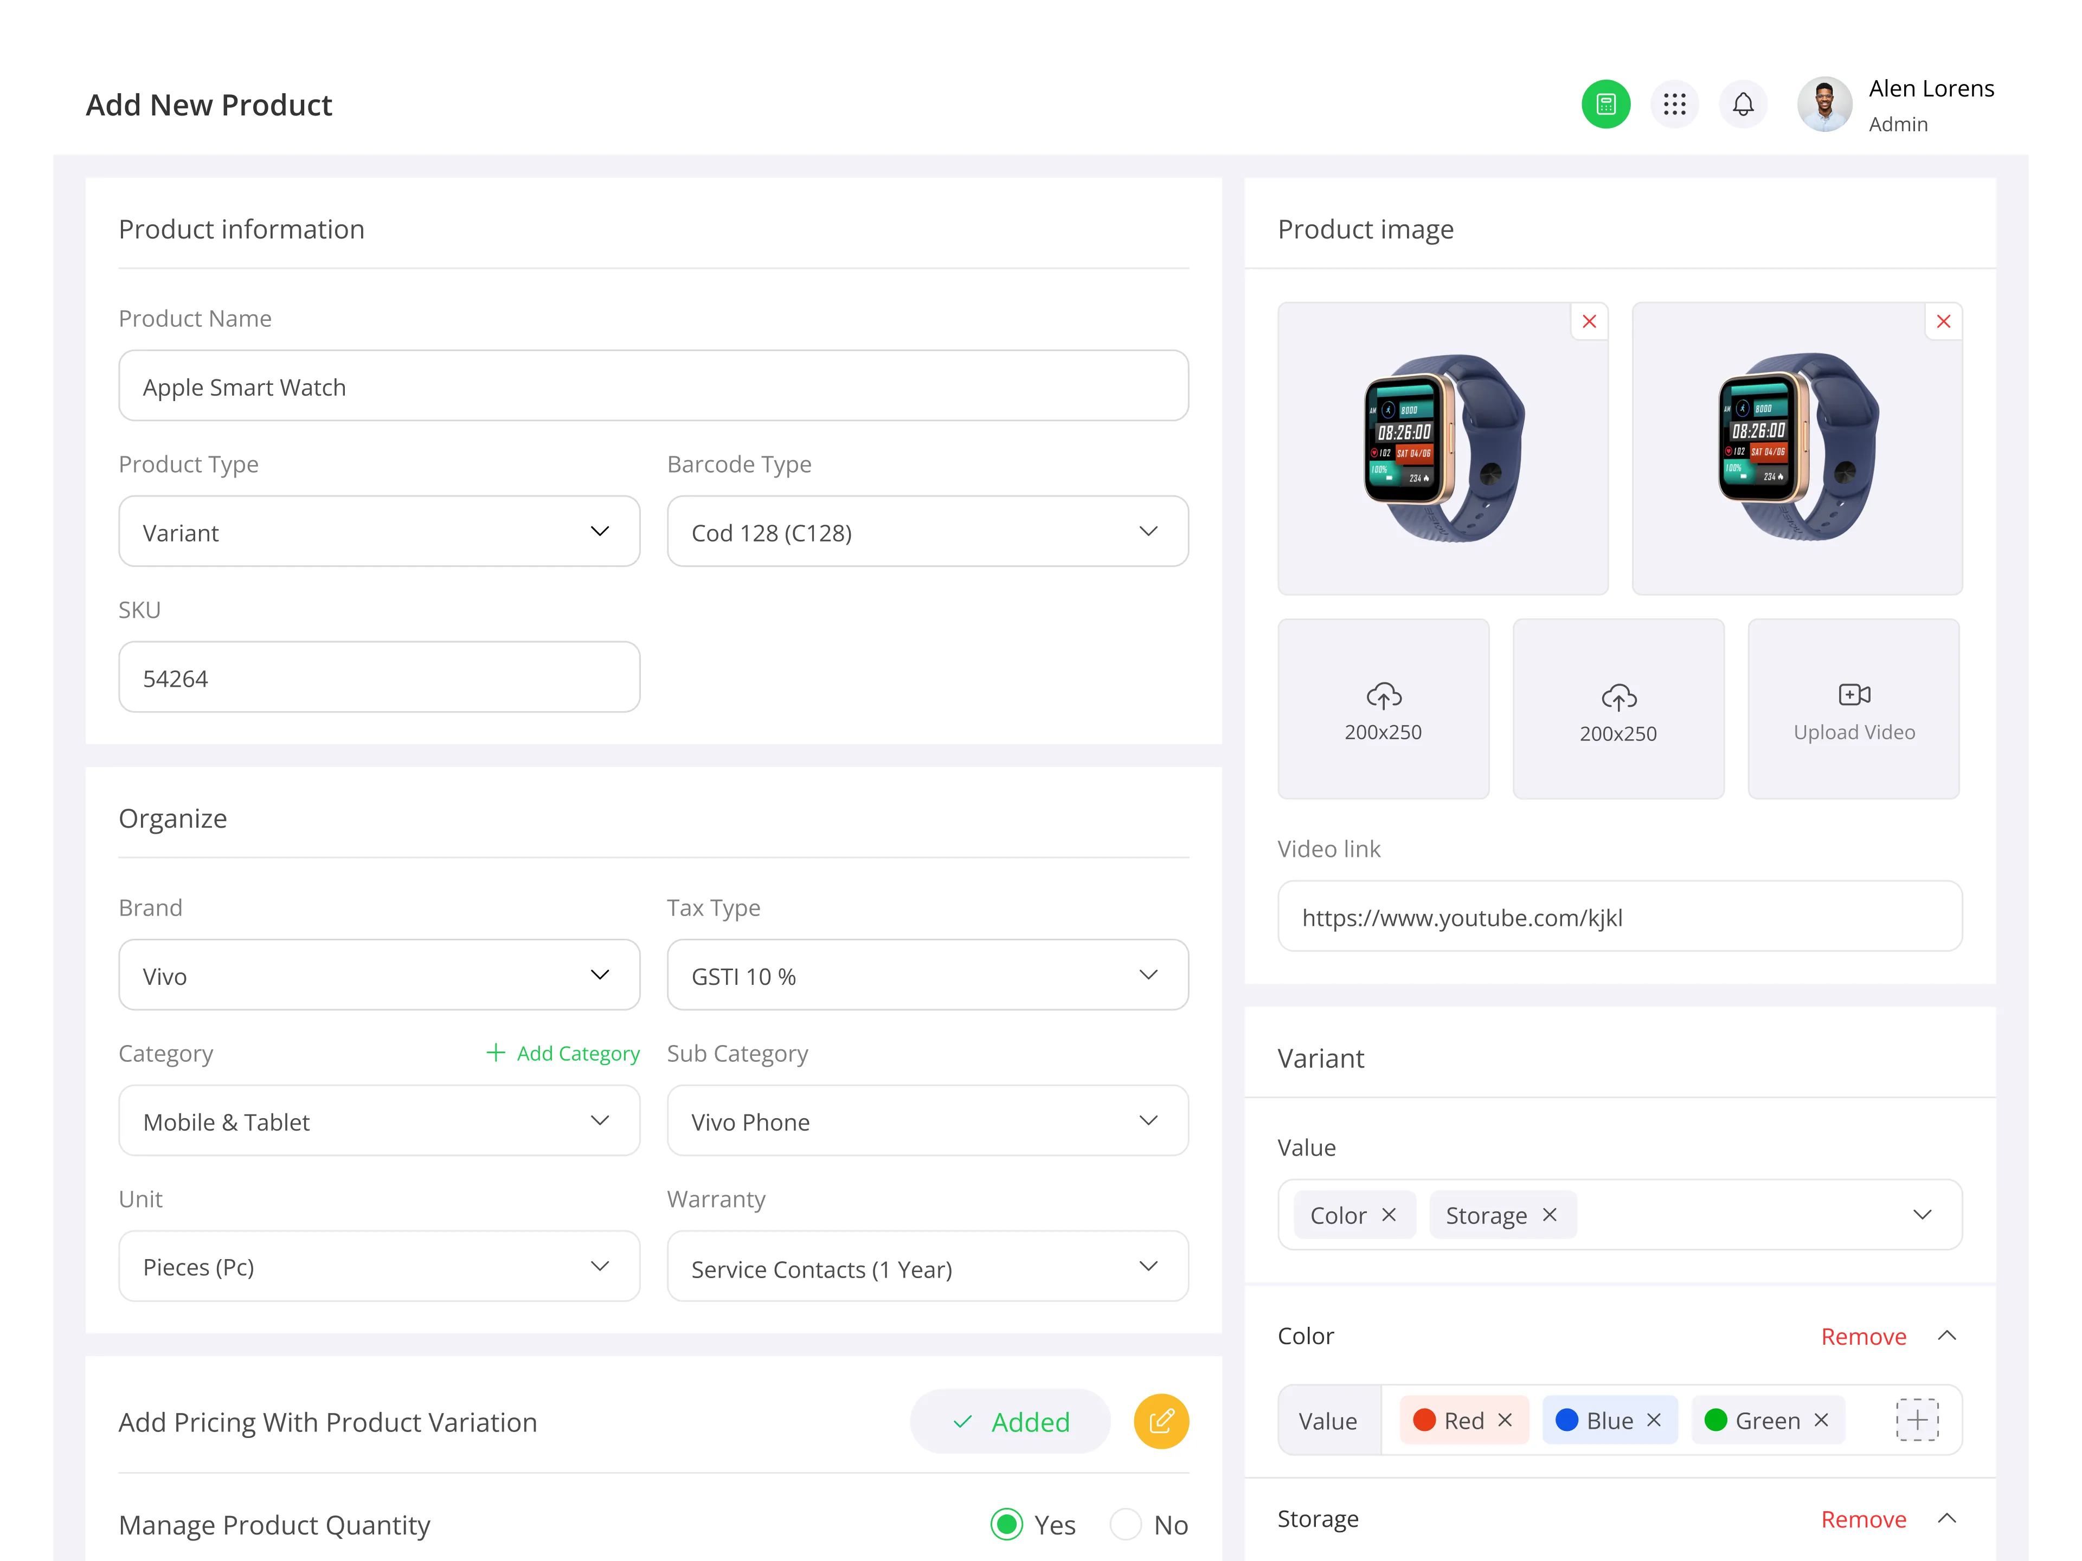Click the green calculator icon in header
This screenshot has width=2082, height=1561.
coord(1605,104)
